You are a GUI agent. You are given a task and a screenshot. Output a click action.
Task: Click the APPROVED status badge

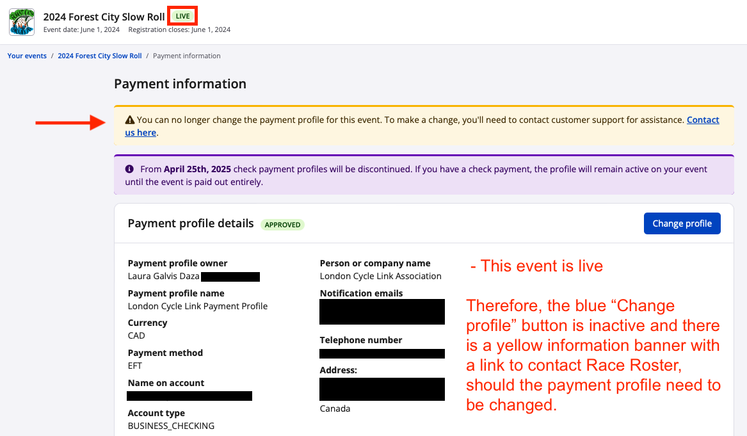[x=282, y=225]
